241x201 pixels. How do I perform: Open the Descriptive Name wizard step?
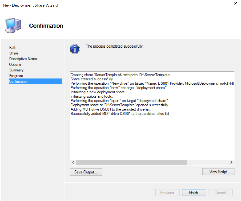23,59
